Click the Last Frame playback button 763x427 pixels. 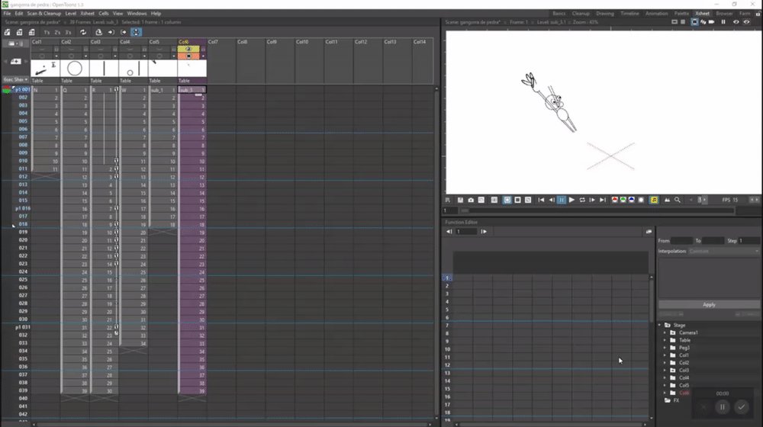tap(603, 200)
